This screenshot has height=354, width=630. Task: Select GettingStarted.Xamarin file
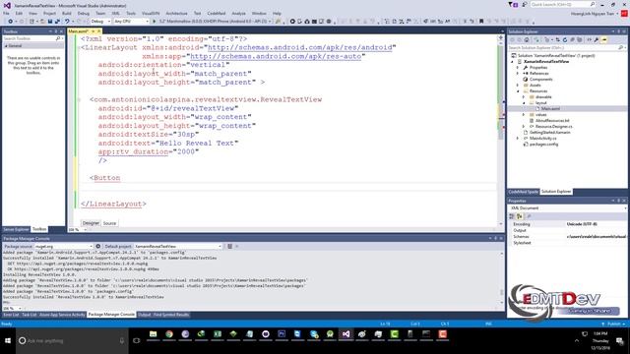[549, 132]
